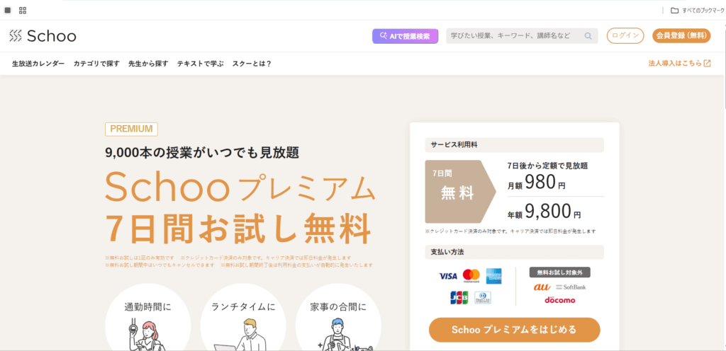Click Schoo プレミアムをはじめる button

tap(515, 330)
